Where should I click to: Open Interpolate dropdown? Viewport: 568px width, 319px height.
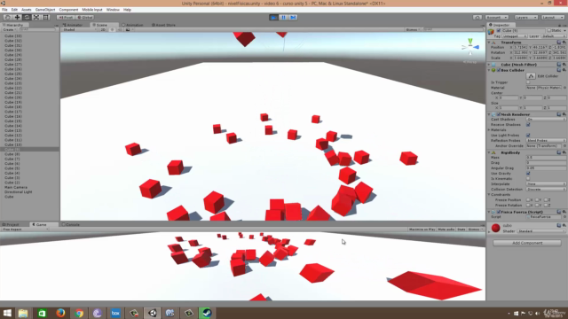[x=546, y=184]
